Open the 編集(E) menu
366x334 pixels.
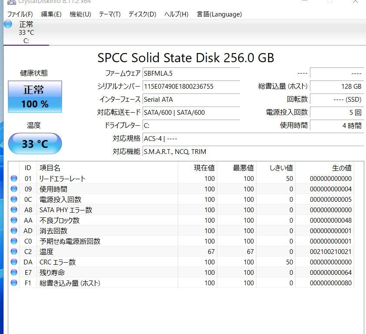click(51, 14)
